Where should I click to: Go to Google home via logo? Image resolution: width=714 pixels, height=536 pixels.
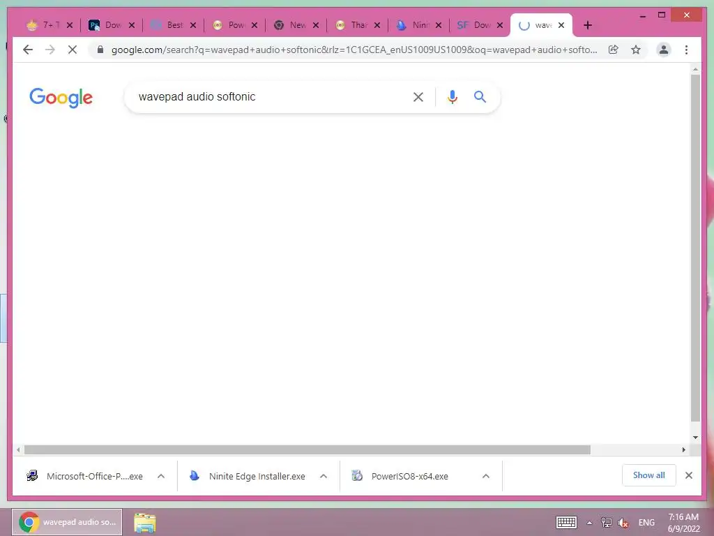point(61,98)
